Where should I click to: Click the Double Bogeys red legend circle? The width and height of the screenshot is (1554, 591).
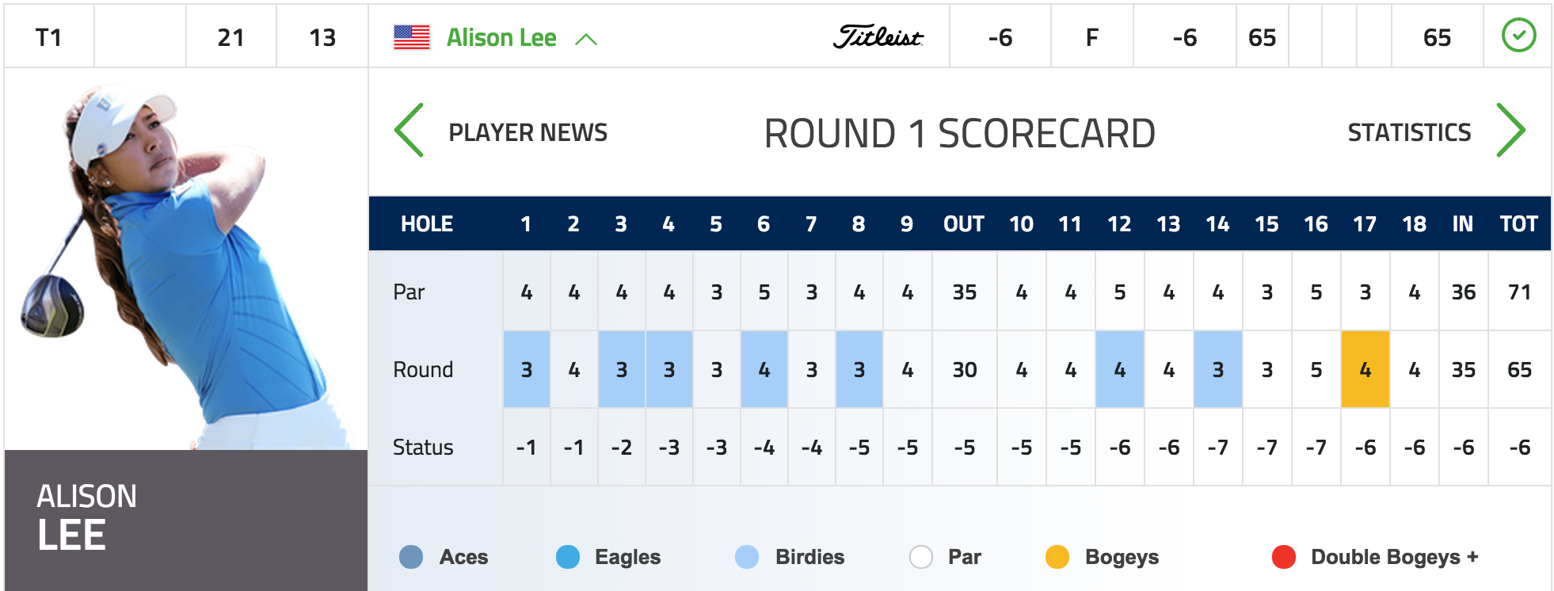click(1284, 557)
